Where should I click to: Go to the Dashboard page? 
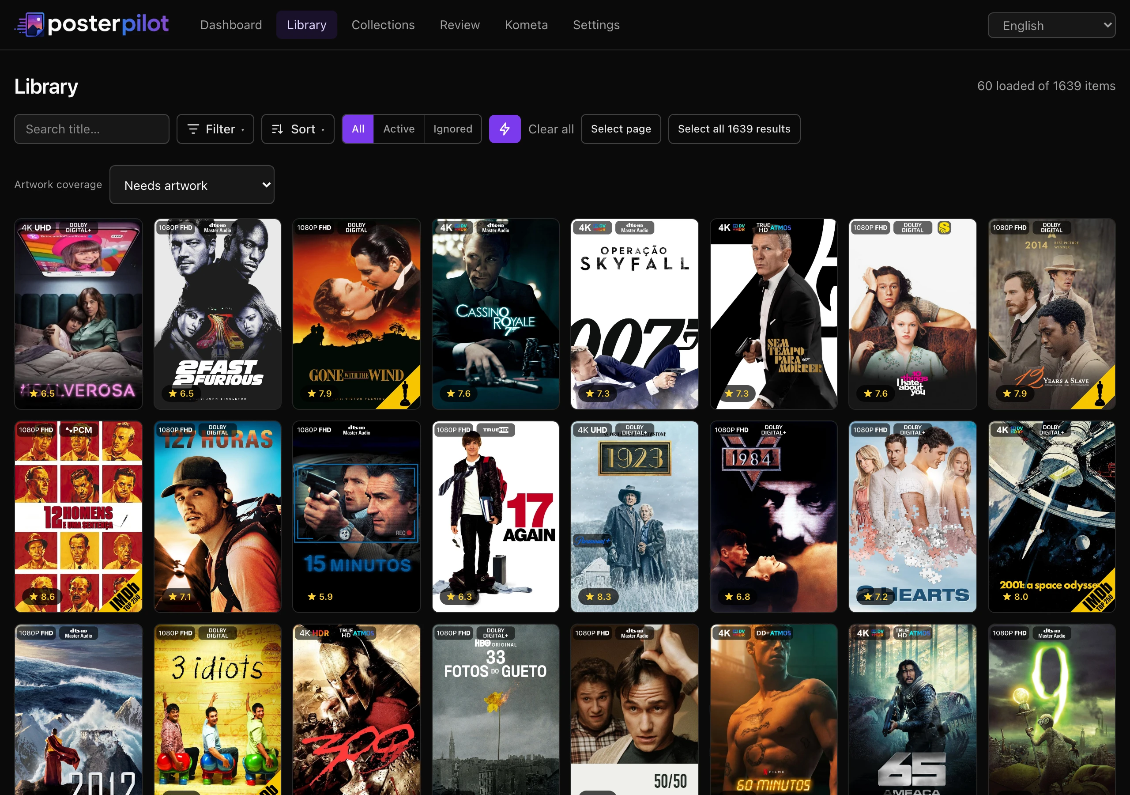231,25
